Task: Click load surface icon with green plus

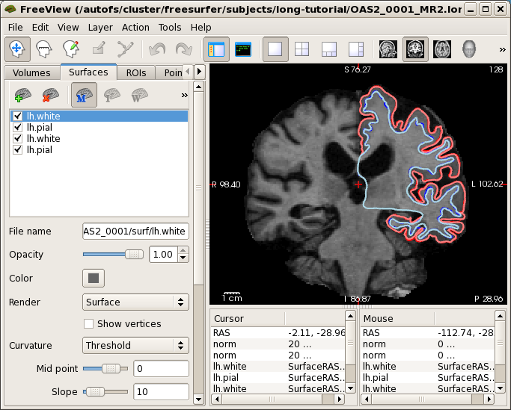Action: [23, 96]
